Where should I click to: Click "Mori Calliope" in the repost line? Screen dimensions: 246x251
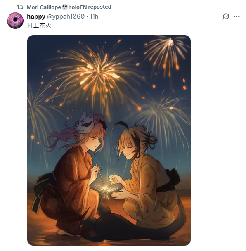(44, 7)
